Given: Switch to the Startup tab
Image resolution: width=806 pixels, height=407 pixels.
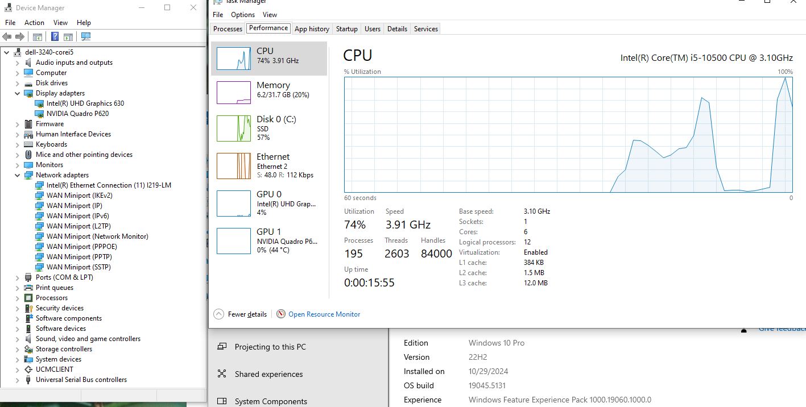Looking at the screenshot, I should point(346,28).
